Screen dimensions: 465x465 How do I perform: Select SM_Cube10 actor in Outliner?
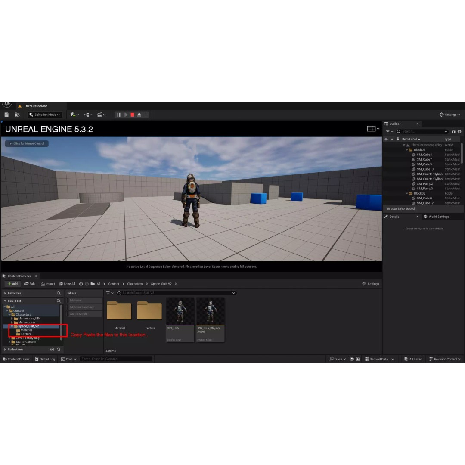pos(425,169)
